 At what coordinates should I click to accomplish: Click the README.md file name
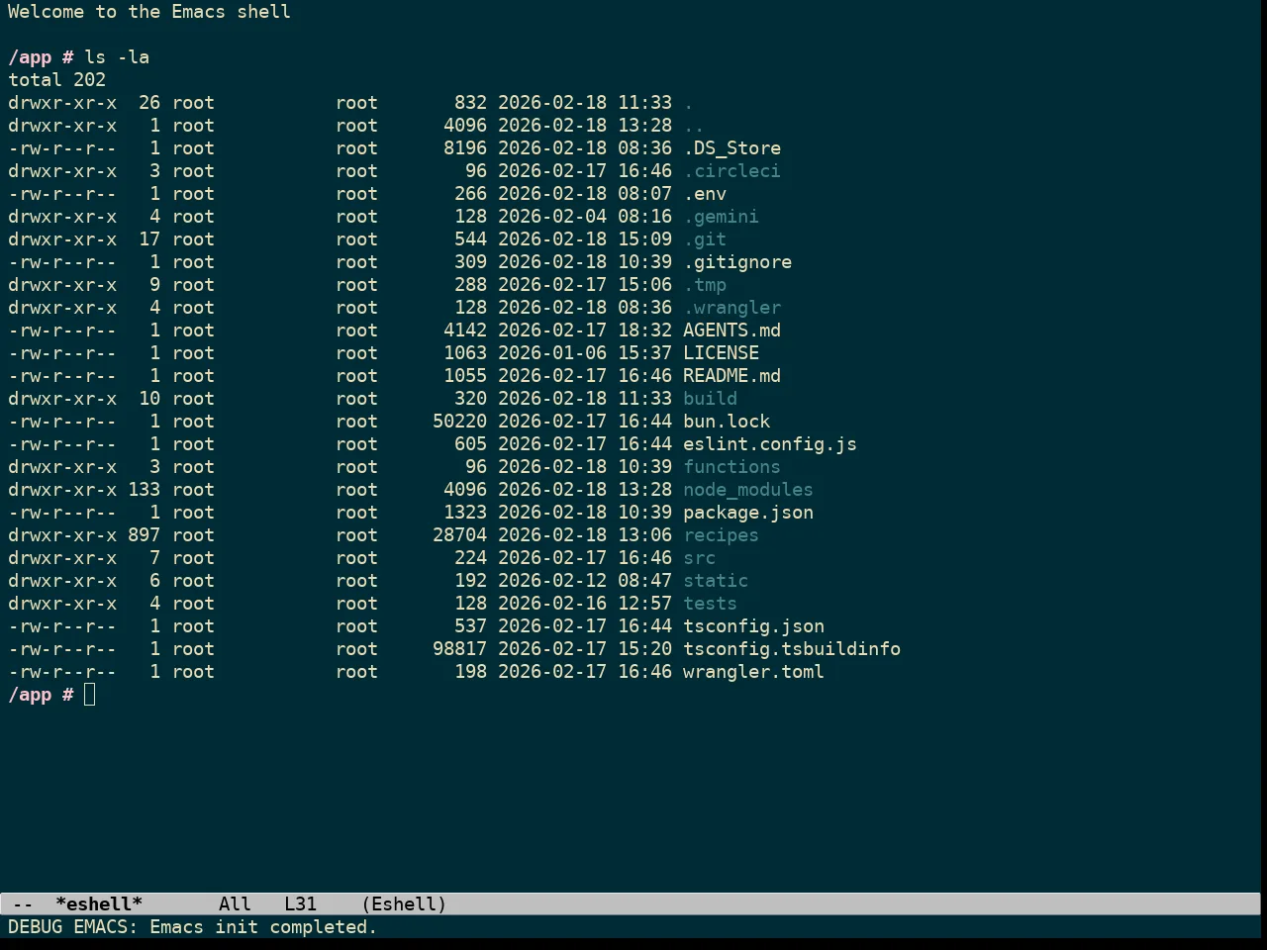coord(731,376)
